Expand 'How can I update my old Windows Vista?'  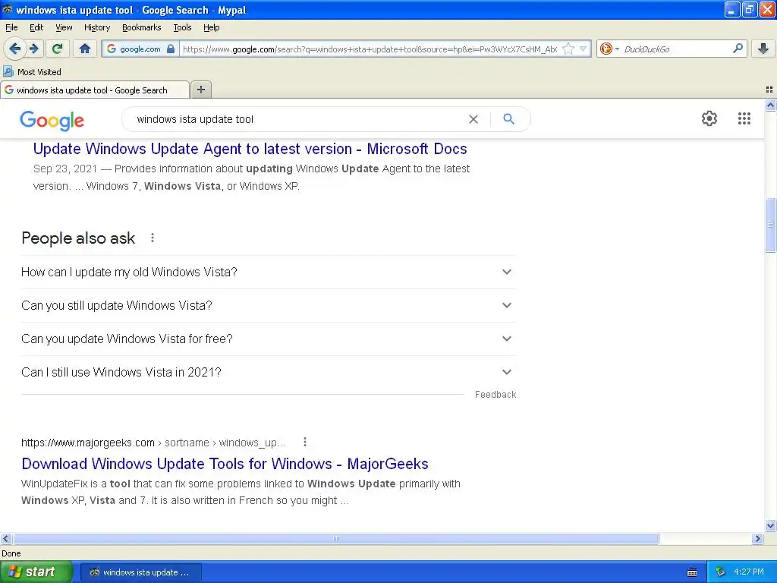click(x=269, y=273)
